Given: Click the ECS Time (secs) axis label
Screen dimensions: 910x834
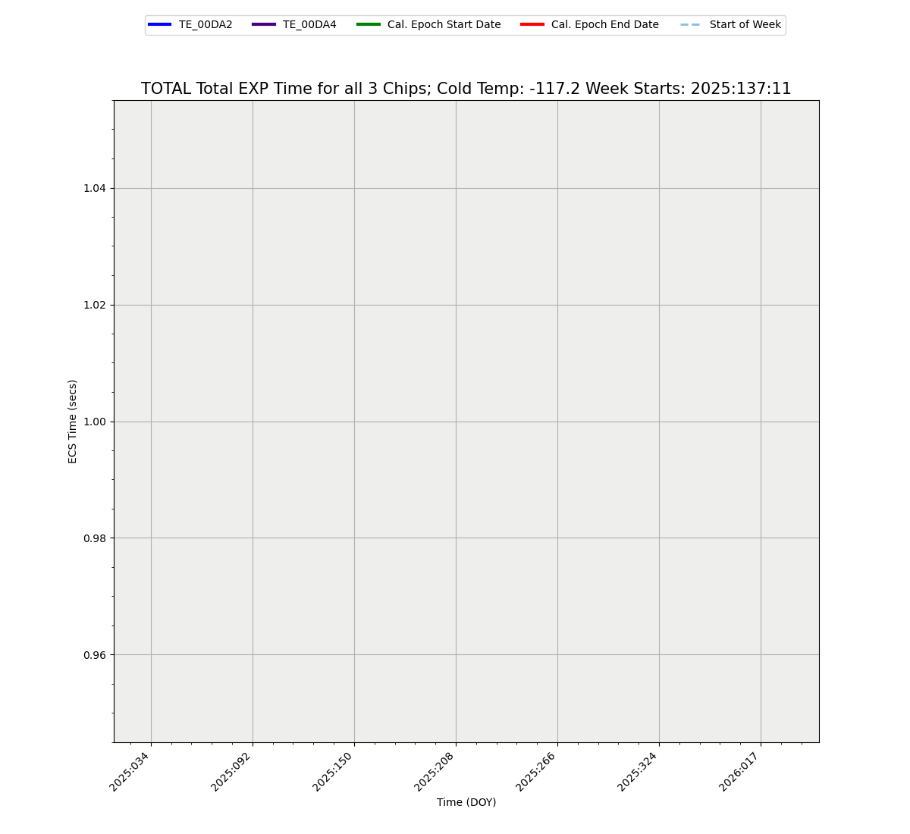Looking at the screenshot, I should (x=73, y=422).
